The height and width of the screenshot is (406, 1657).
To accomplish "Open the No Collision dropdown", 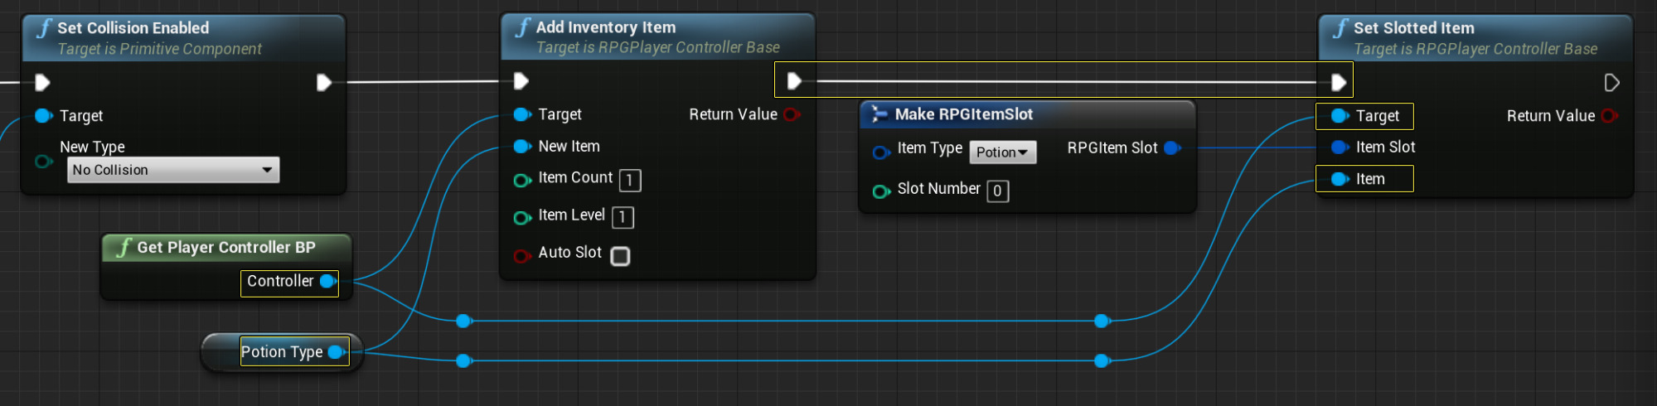I will pos(172,170).
